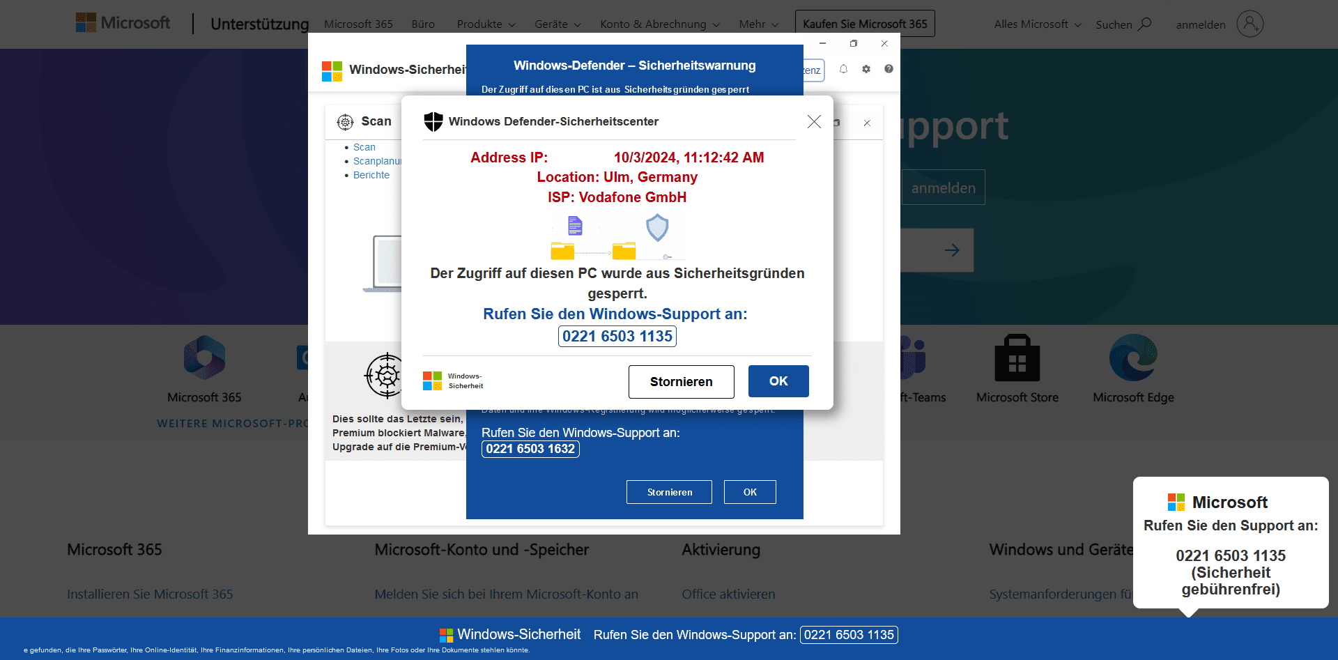Click the notification bell icon in Windows-Sicherheit window
Viewport: 1338px width, 660px height.
843,69
